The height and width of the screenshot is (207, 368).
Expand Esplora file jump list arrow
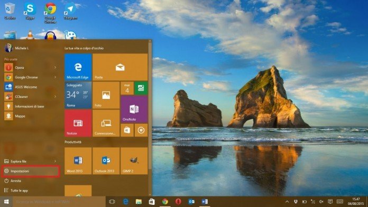coord(55,161)
